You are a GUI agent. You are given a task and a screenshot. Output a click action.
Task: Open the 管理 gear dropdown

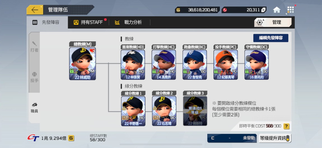point(273,22)
